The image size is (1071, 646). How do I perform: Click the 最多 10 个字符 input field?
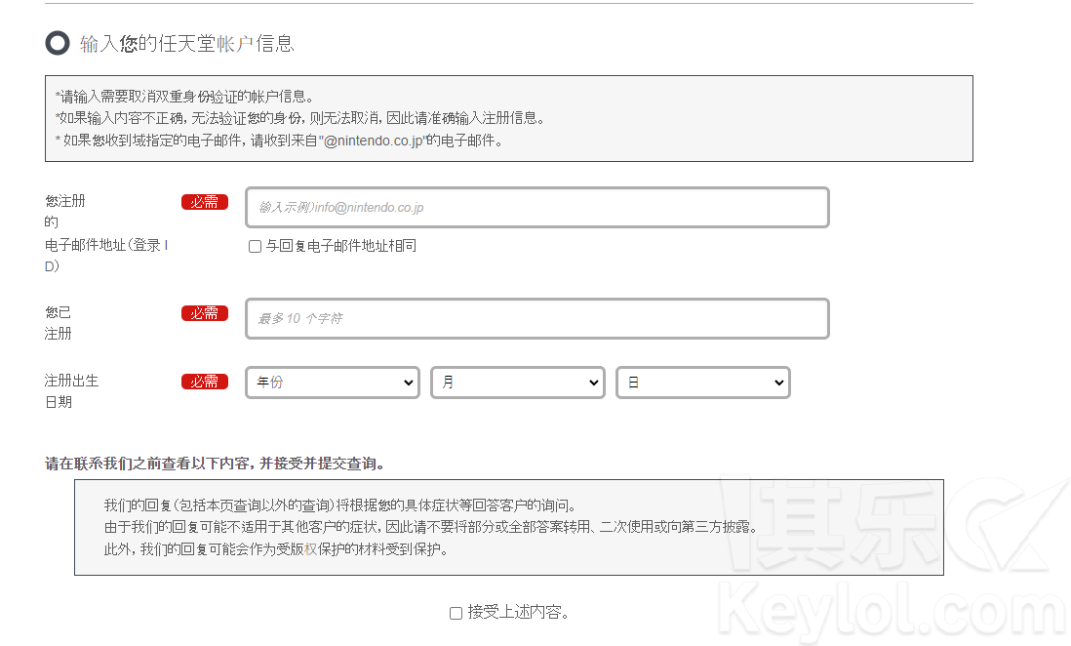(x=536, y=319)
